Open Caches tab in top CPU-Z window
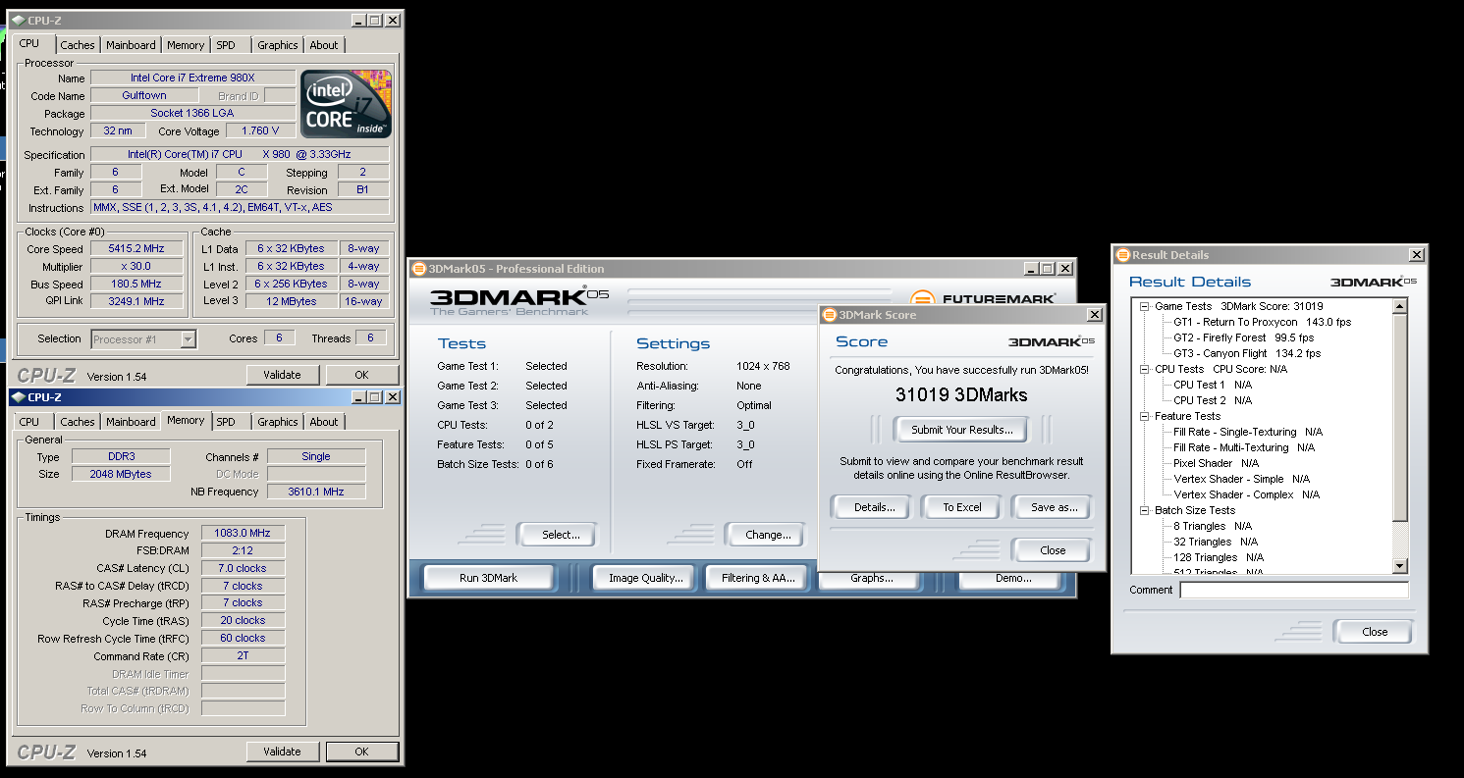The image size is (1464, 778). (x=78, y=45)
